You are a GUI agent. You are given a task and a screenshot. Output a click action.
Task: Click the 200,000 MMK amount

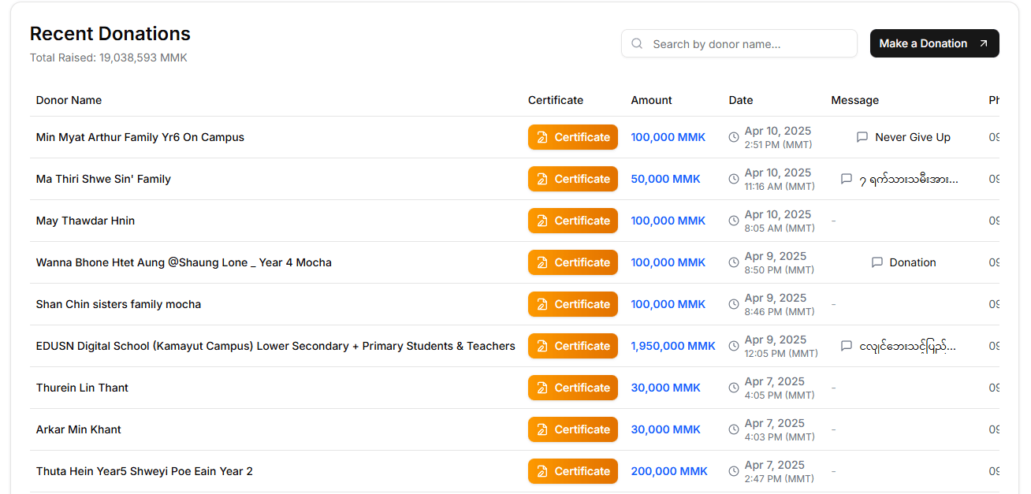669,471
